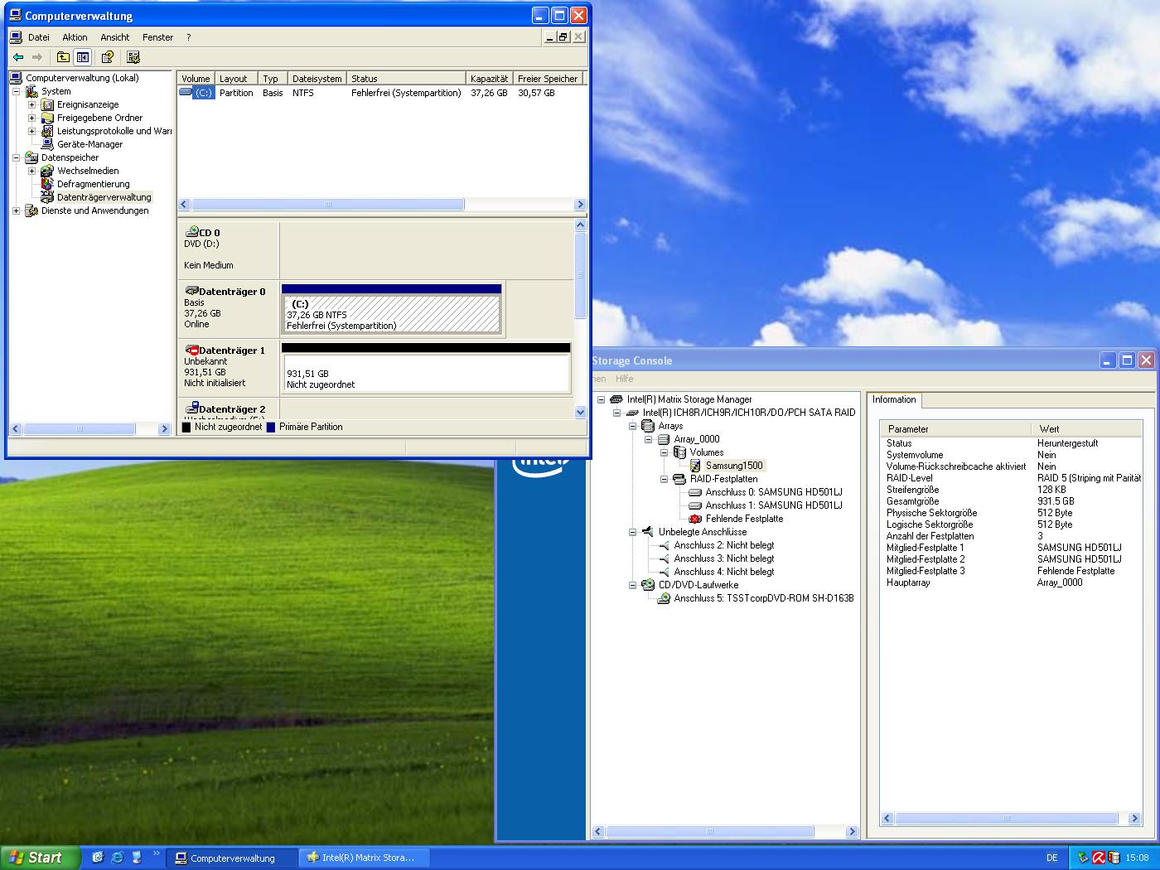1160x870 pixels.
Task: Click the Arrays stack icon in Storage Console
Action: 648,426
